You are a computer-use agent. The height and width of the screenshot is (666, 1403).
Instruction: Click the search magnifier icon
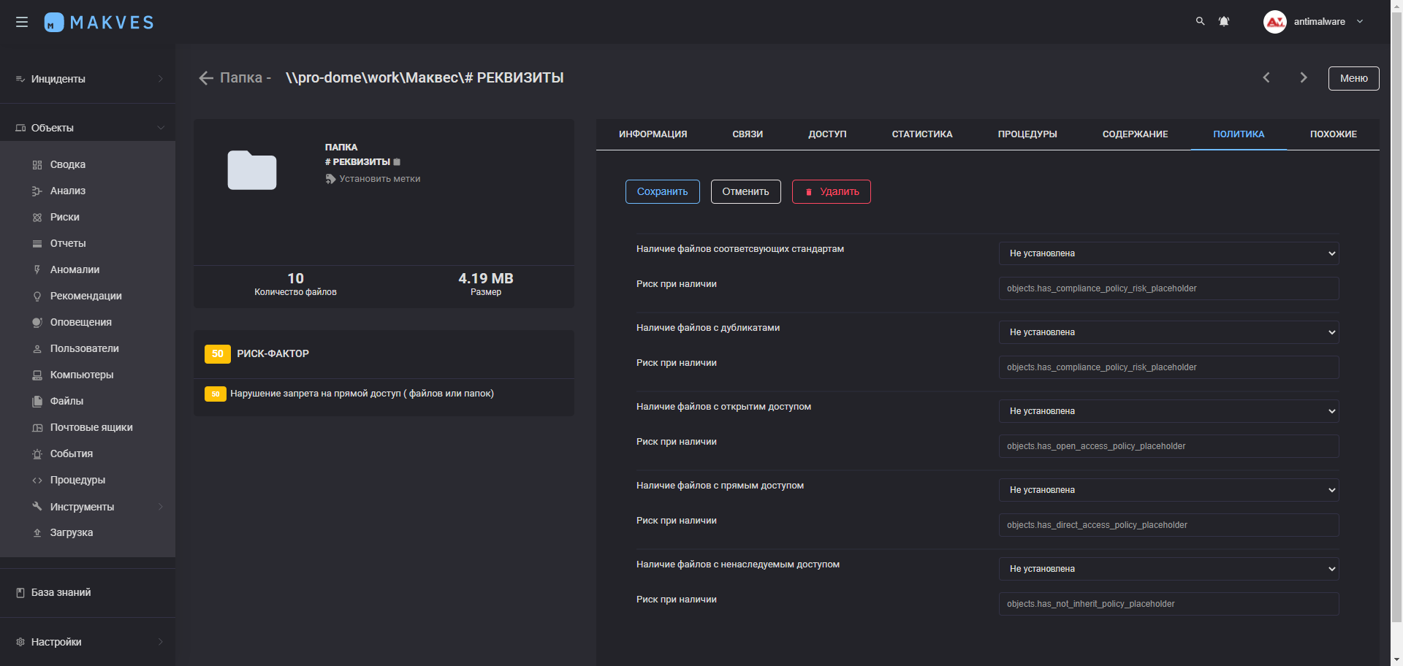(1200, 21)
